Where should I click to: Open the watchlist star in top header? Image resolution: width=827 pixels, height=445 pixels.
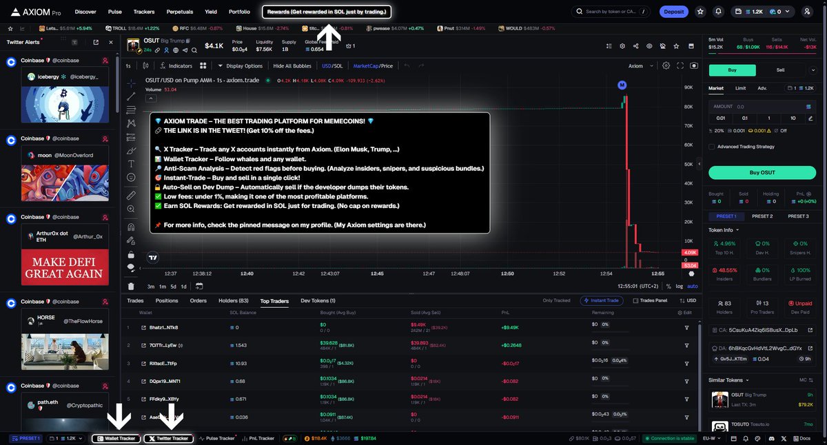(x=701, y=12)
